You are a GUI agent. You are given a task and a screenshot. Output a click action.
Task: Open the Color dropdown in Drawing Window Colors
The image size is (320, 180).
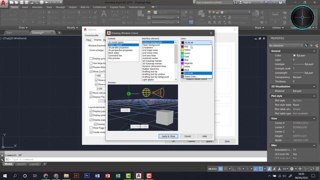[x=196, y=42]
